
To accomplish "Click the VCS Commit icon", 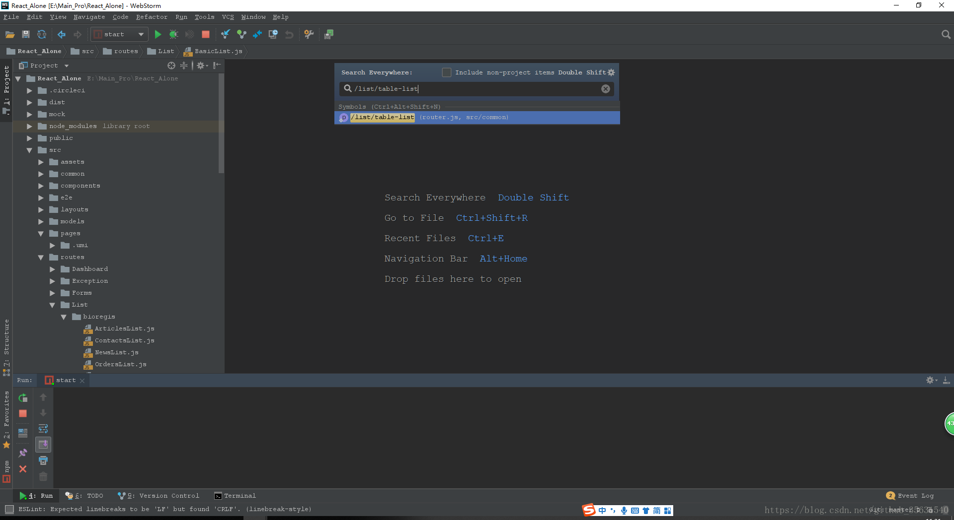I will pos(241,34).
